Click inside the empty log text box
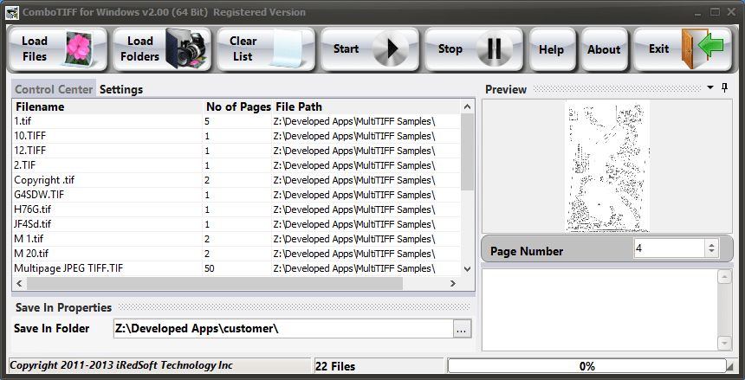The image size is (745, 380). [x=599, y=310]
